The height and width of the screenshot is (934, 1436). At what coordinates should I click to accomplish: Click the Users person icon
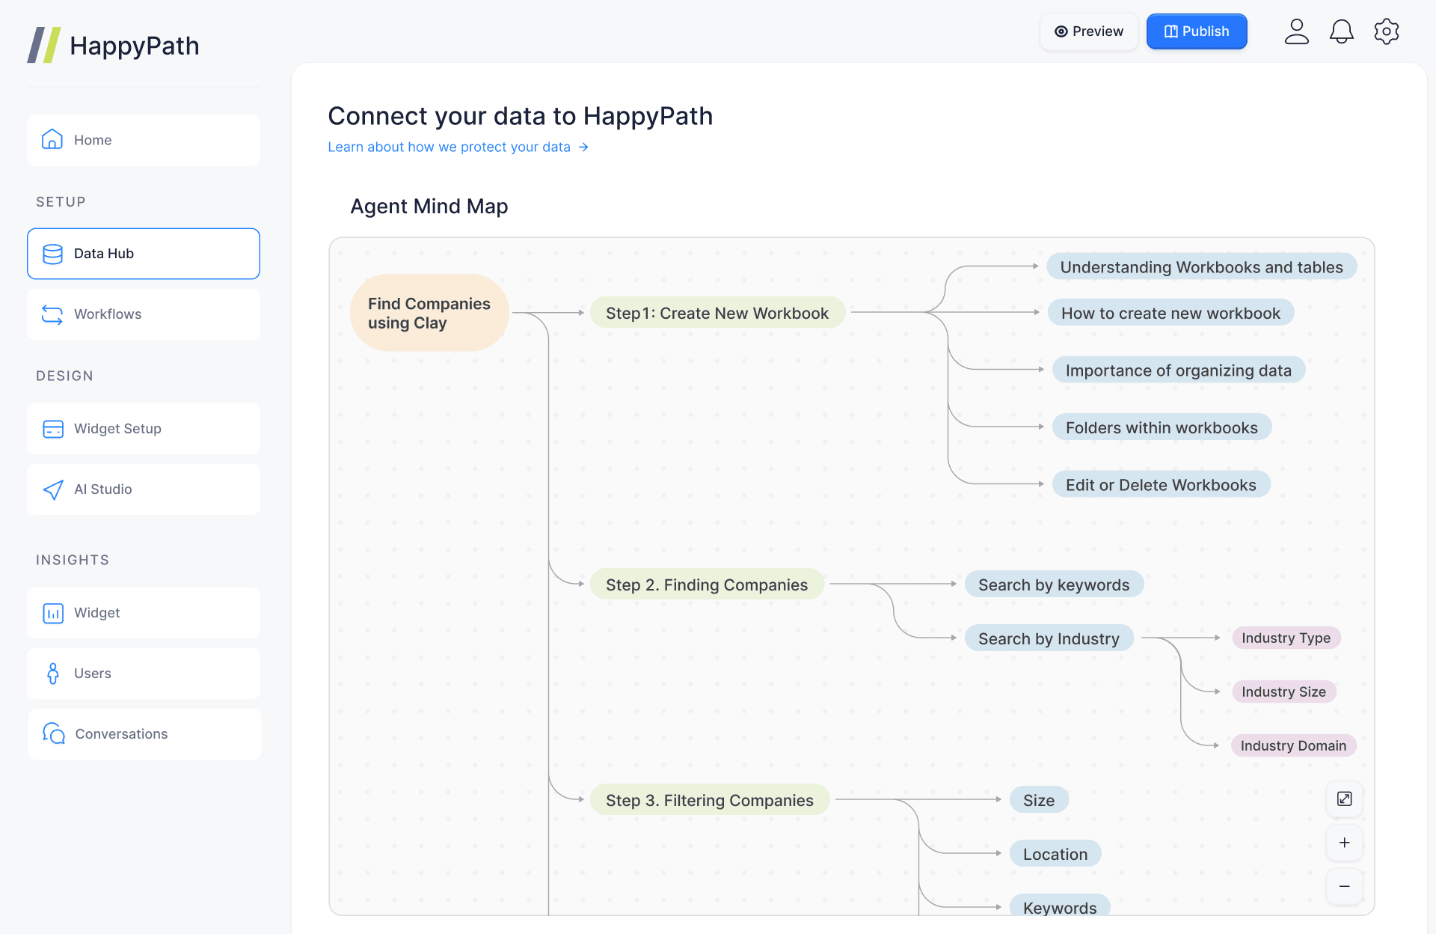pyautogui.click(x=53, y=674)
